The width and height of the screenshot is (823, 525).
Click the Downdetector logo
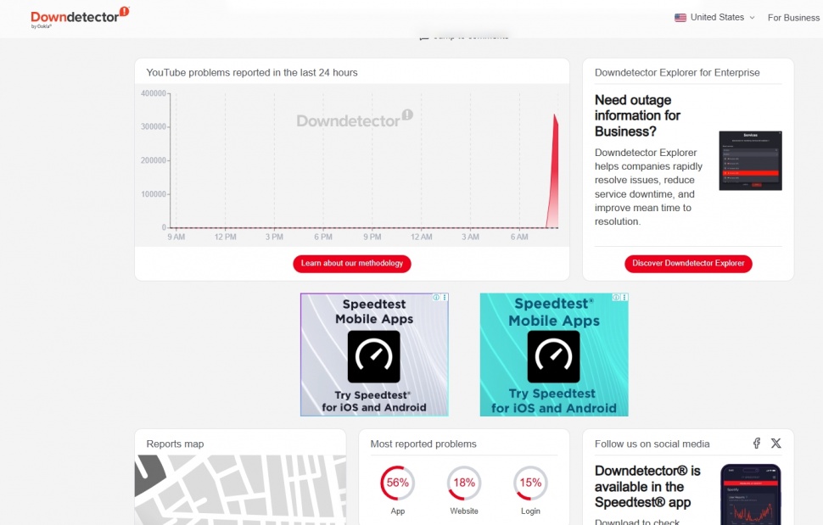coord(75,14)
